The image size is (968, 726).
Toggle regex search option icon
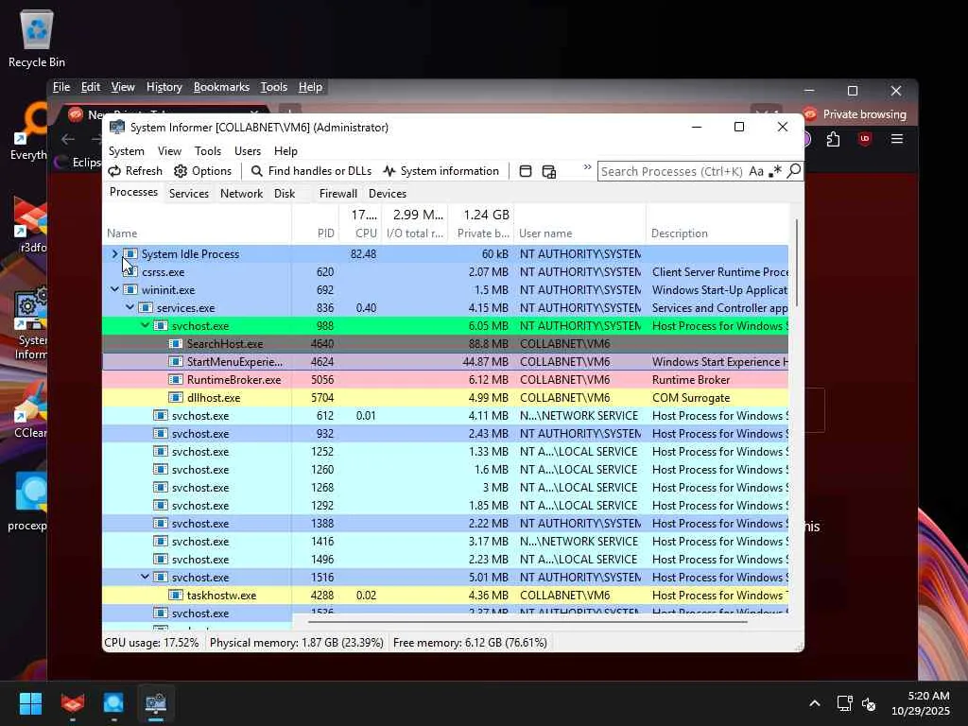[775, 171]
